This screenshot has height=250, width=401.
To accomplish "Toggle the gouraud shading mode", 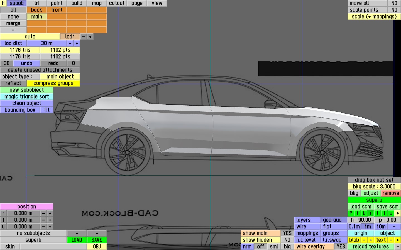I will tap(334, 220).
